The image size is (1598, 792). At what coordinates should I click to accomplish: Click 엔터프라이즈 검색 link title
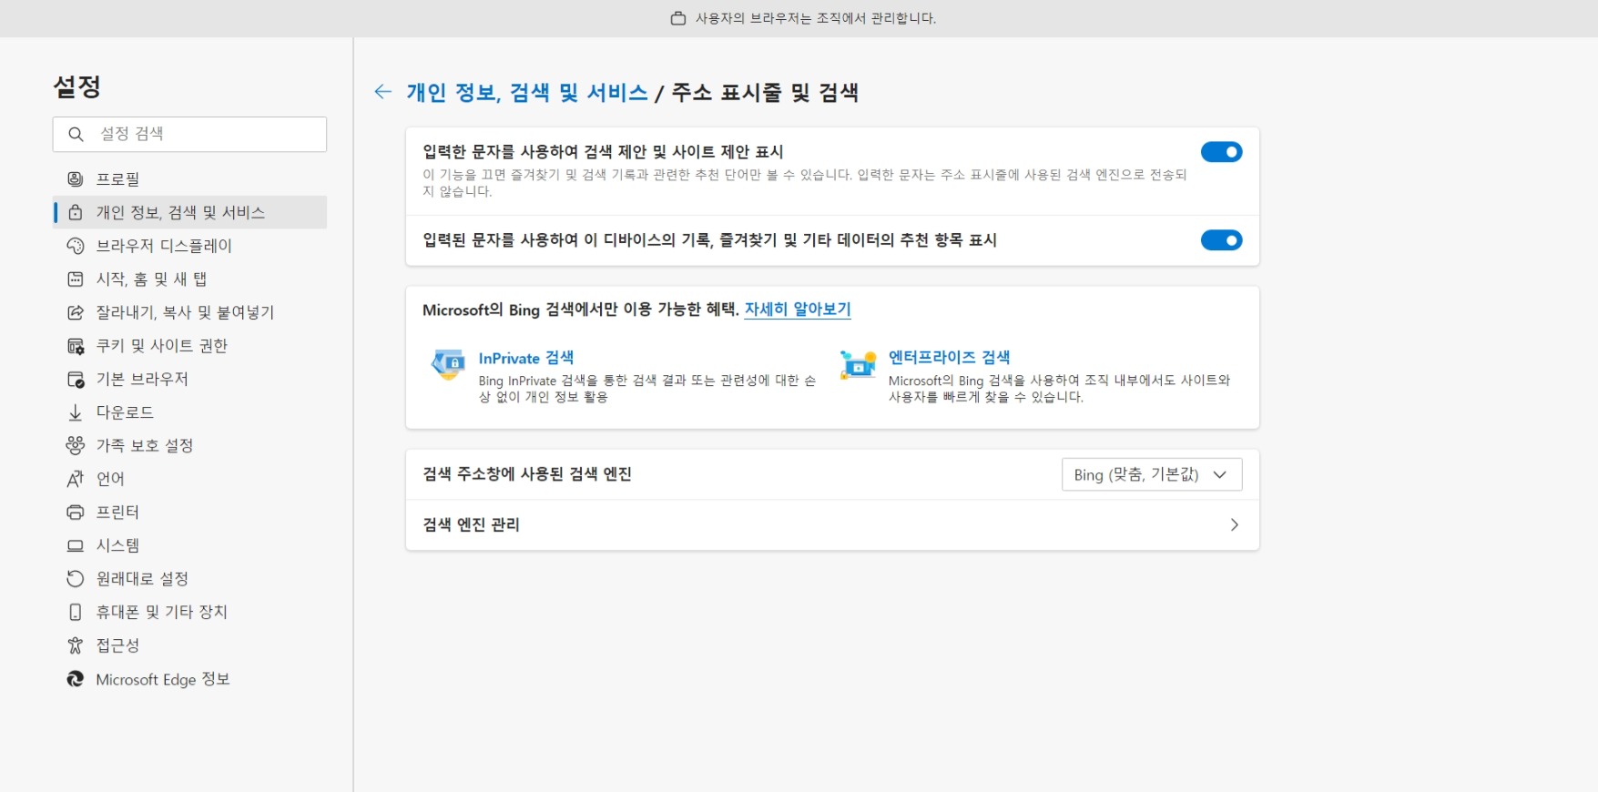[x=949, y=358]
